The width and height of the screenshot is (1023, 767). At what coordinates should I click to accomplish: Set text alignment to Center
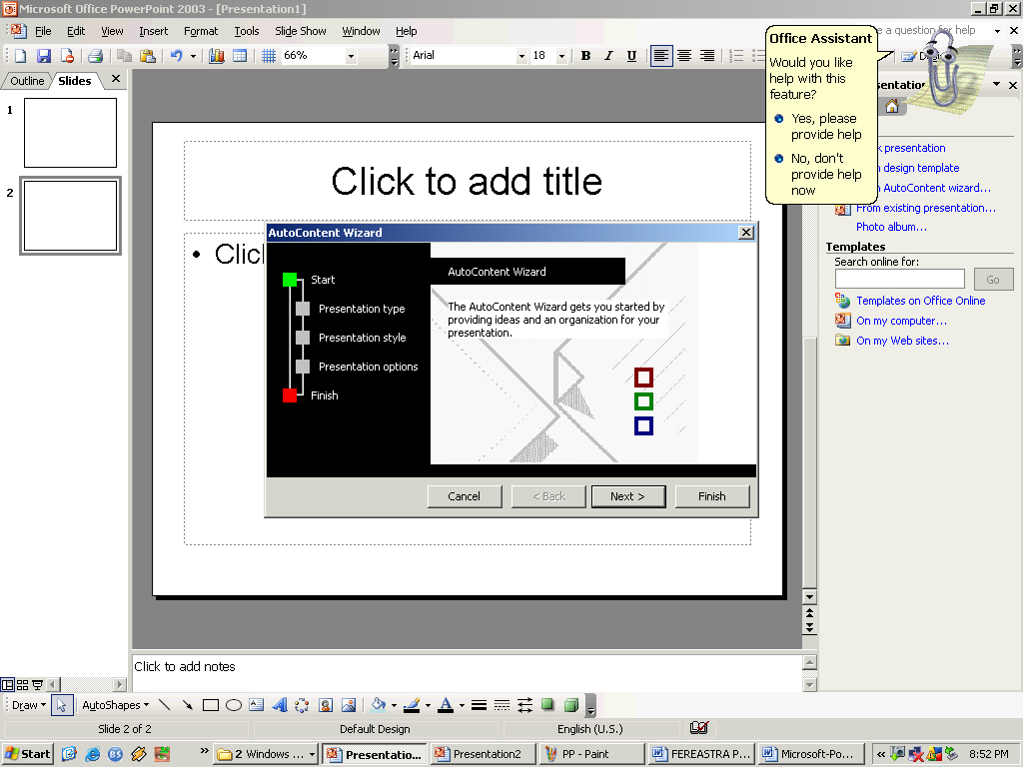[x=683, y=56]
